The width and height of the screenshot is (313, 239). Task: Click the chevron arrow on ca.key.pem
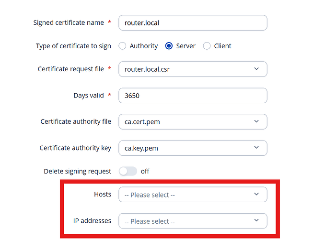256,148
